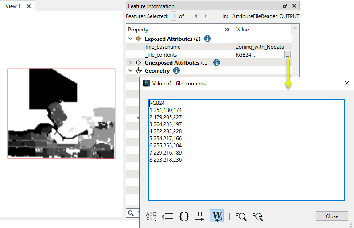The width and height of the screenshot is (354, 228).
Task: Go to the next selected feature
Action: pyautogui.click(x=206, y=16)
